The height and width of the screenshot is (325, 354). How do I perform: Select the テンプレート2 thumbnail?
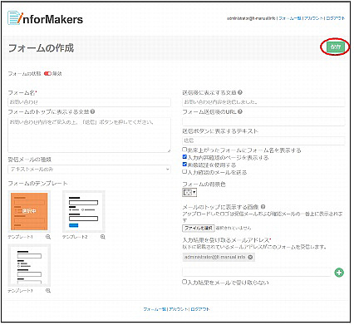[83, 211]
